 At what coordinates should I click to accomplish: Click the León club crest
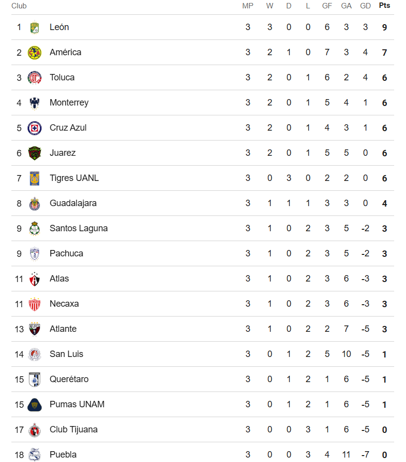35,28
